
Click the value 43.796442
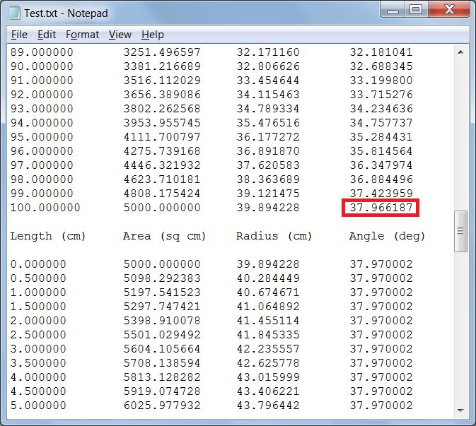click(x=268, y=406)
